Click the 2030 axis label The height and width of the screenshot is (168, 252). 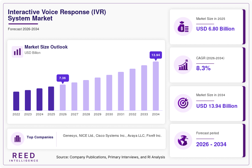pos(109,114)
